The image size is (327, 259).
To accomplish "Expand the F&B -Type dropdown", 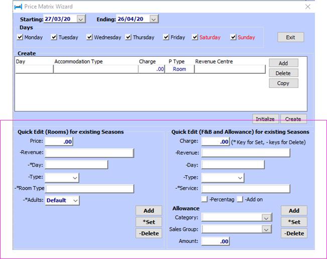I will (240, 178).
